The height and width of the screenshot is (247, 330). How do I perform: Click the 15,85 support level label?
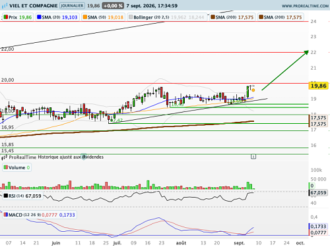tap(8, 144)
